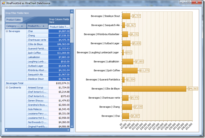Click the $9,331.08 value cell
The width and height of the screenshot is (205, 138).
59,113
